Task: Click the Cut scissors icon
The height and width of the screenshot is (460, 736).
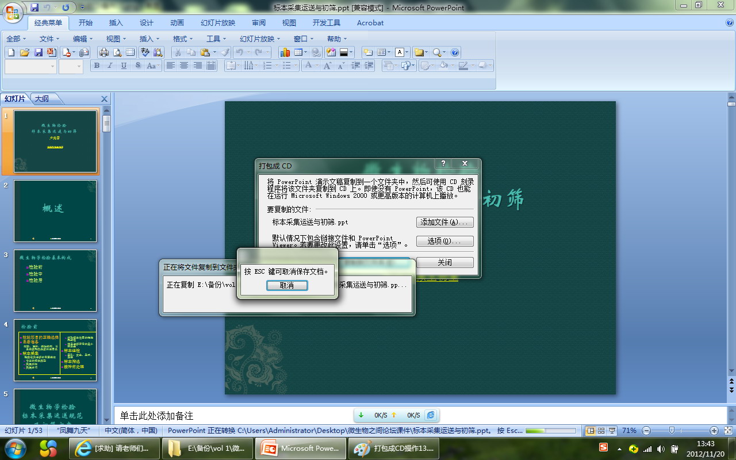Action: pos(178,52)
